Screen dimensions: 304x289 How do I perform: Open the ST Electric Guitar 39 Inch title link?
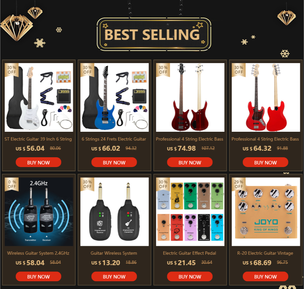(38, 139)
